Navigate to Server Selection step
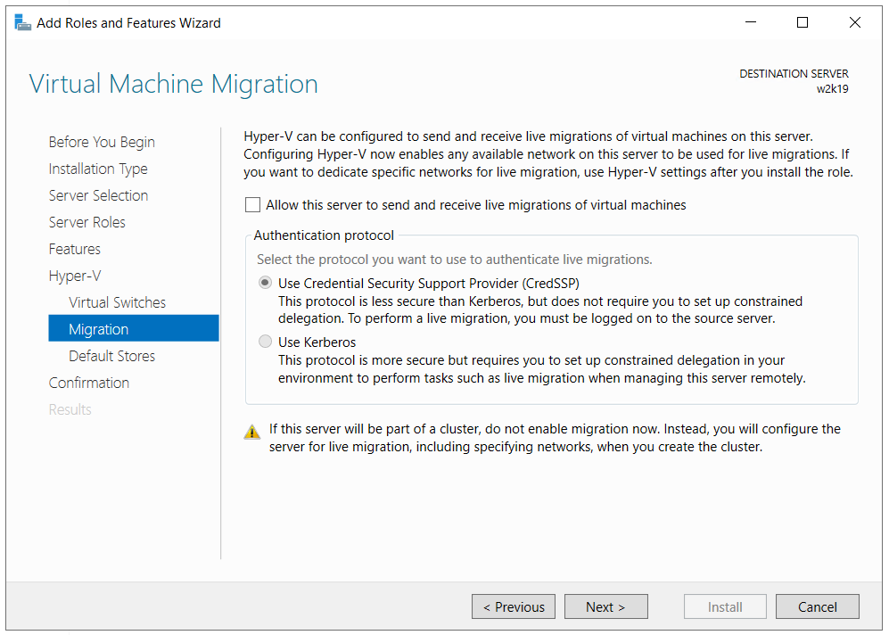 coord(98,195)
